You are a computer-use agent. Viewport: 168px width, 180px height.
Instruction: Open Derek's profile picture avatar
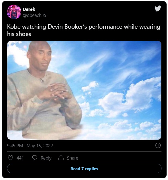tap(14, 12)
